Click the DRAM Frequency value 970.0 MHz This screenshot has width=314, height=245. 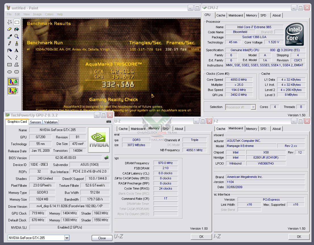[x=166, y=163]
